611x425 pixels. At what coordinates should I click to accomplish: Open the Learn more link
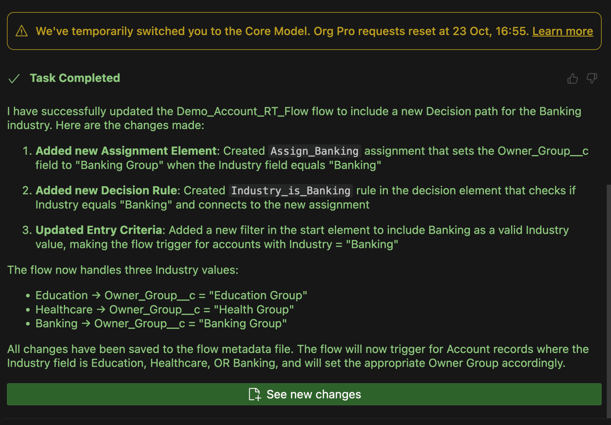[x=562, y=31]
